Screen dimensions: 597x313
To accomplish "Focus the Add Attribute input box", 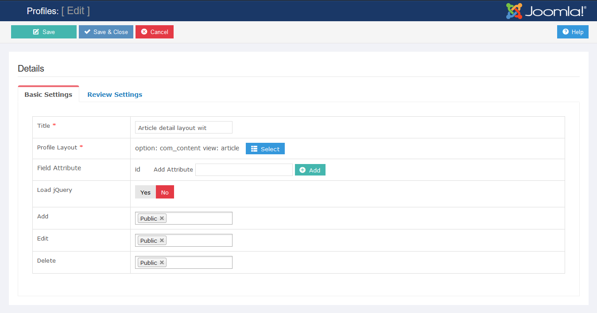I will (x=244, y=170).
